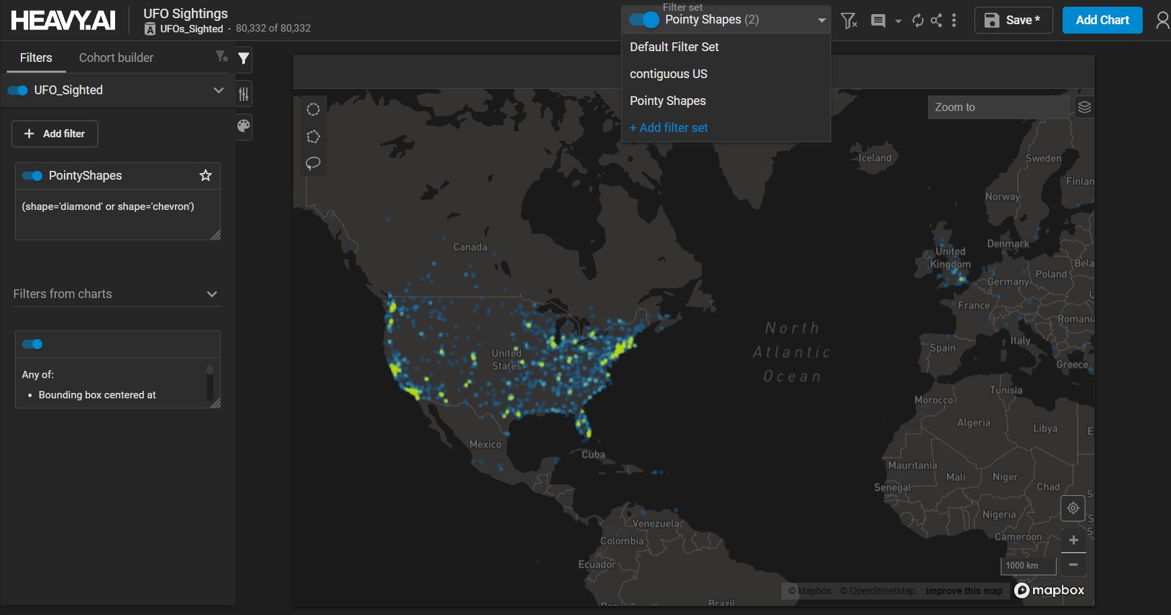Open the Mapbox attribution link
Screen dimensions: 1171x615
(x=810, y=591)
